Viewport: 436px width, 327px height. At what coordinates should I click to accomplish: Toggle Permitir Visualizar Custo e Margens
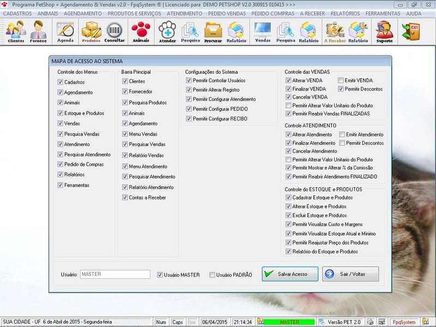pos(288,225)
